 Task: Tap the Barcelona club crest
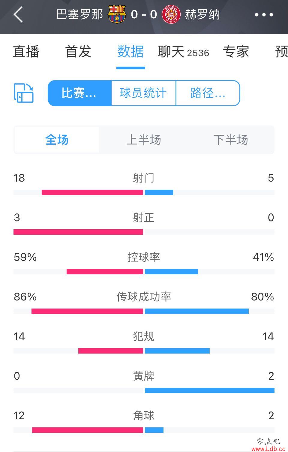(116, 14)
